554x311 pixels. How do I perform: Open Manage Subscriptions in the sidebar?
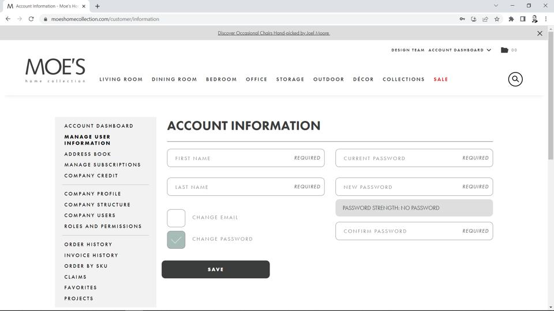tap(103, 165)
